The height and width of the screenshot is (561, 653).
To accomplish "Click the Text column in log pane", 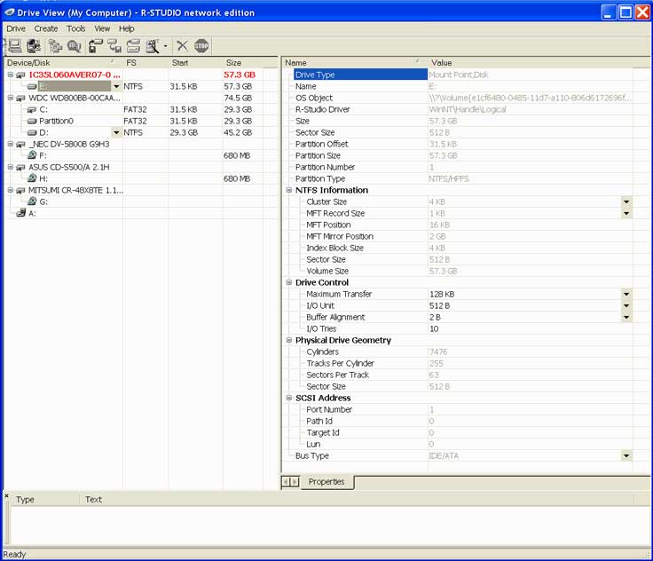I will tap(358, 500).
